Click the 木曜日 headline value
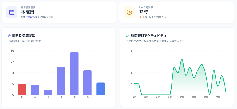Viewport: 237px width, 109px height. tap(28, 12)
